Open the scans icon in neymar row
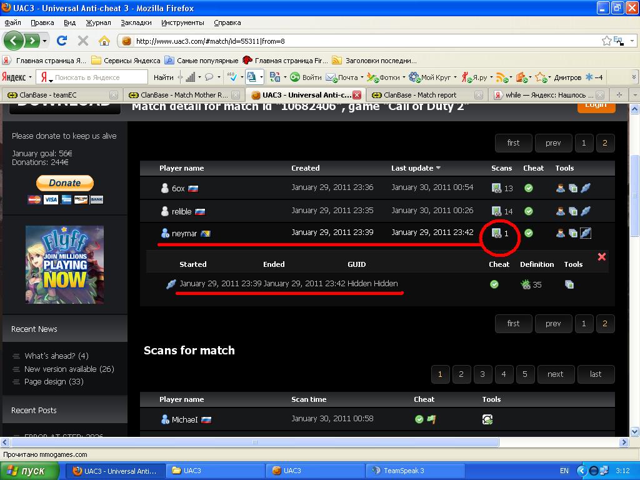 pyautogui.click(x=496, y=233)
